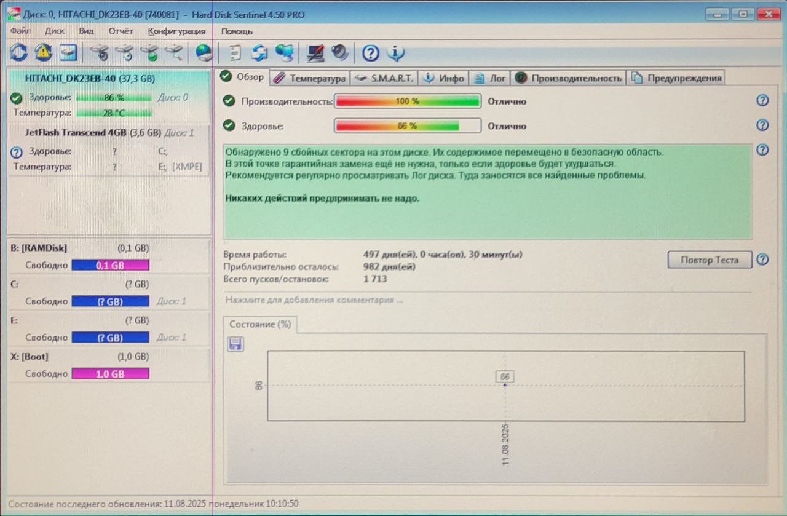Click help icon beside Производительность bar
The width and height of the screenshot is (787, 516).
(x=762, y=101)
